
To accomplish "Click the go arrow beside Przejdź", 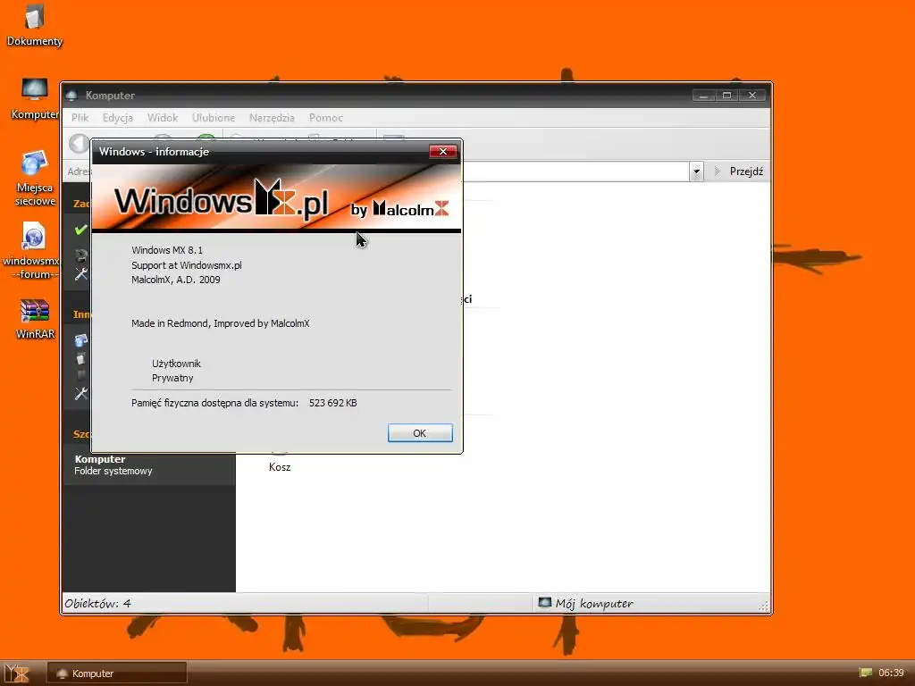I will click(718, 171).
